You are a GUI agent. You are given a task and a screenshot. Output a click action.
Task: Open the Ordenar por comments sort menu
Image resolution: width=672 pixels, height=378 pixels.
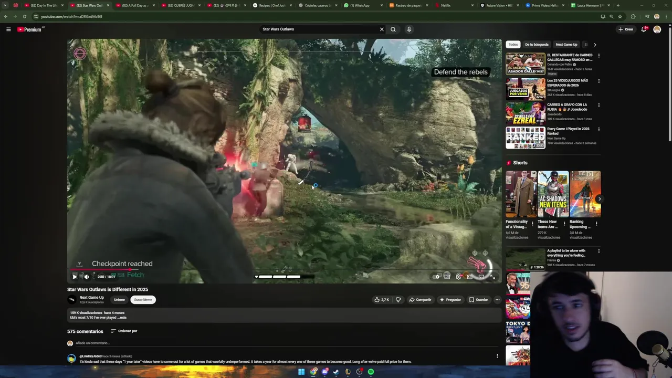point(124,331)
